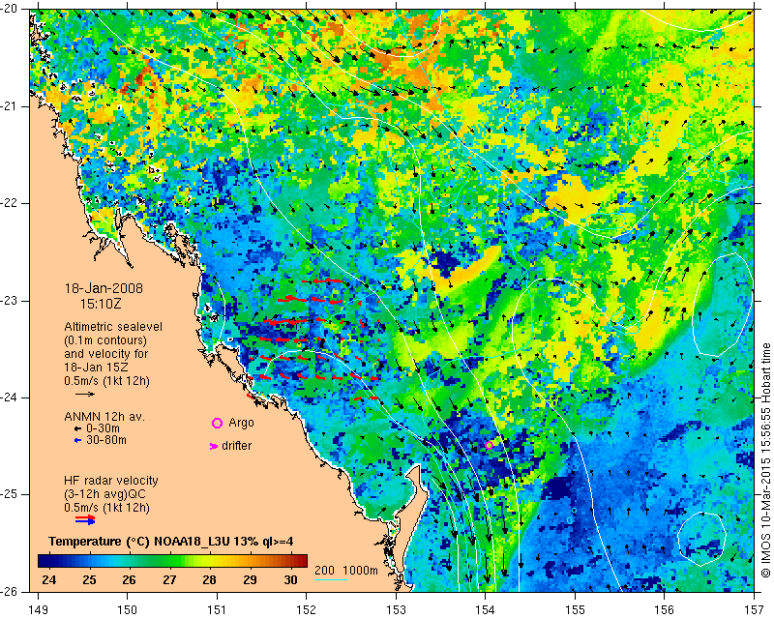Click the longitude axis label '153'

[396, 610]
